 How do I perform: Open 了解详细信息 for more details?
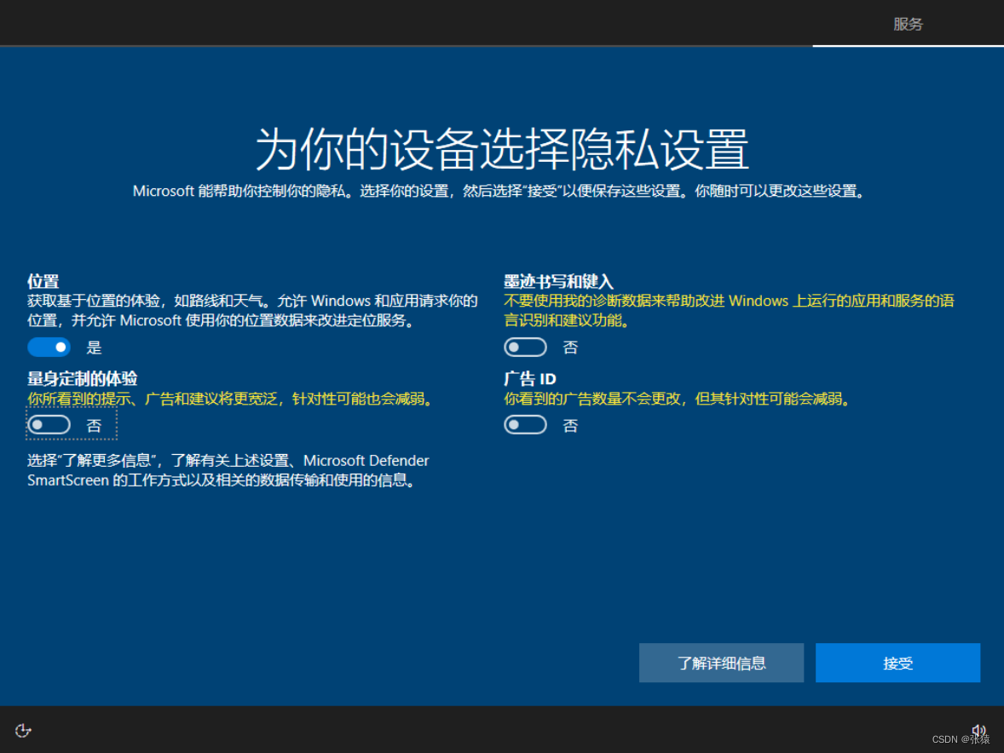click(x=721, y=663)
